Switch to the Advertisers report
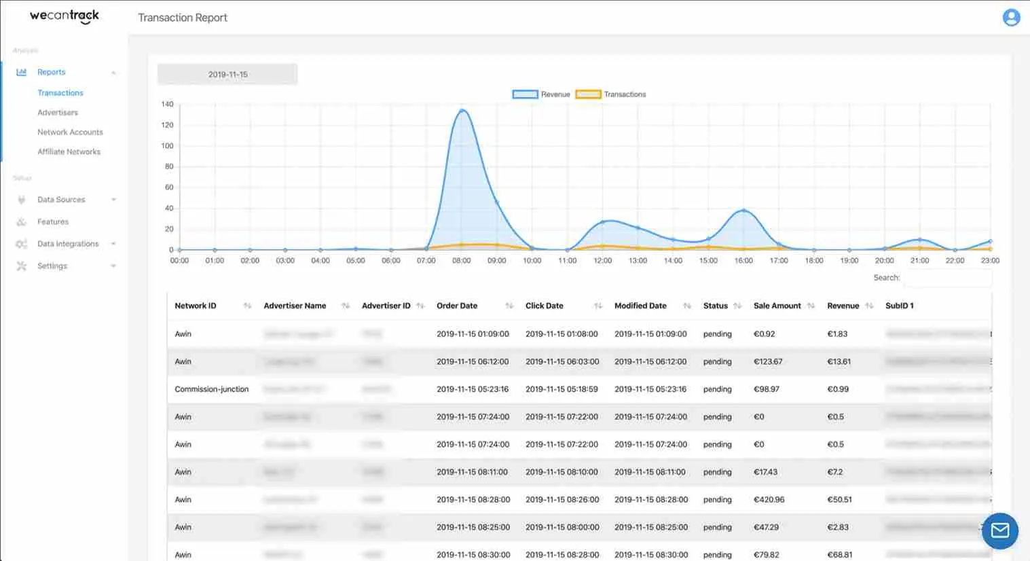 click(57, 112)
